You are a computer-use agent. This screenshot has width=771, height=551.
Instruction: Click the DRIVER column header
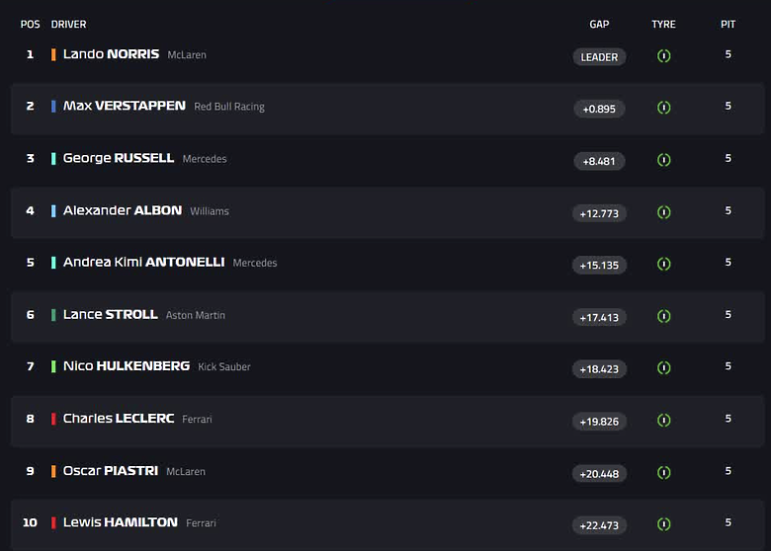[68, 24]
